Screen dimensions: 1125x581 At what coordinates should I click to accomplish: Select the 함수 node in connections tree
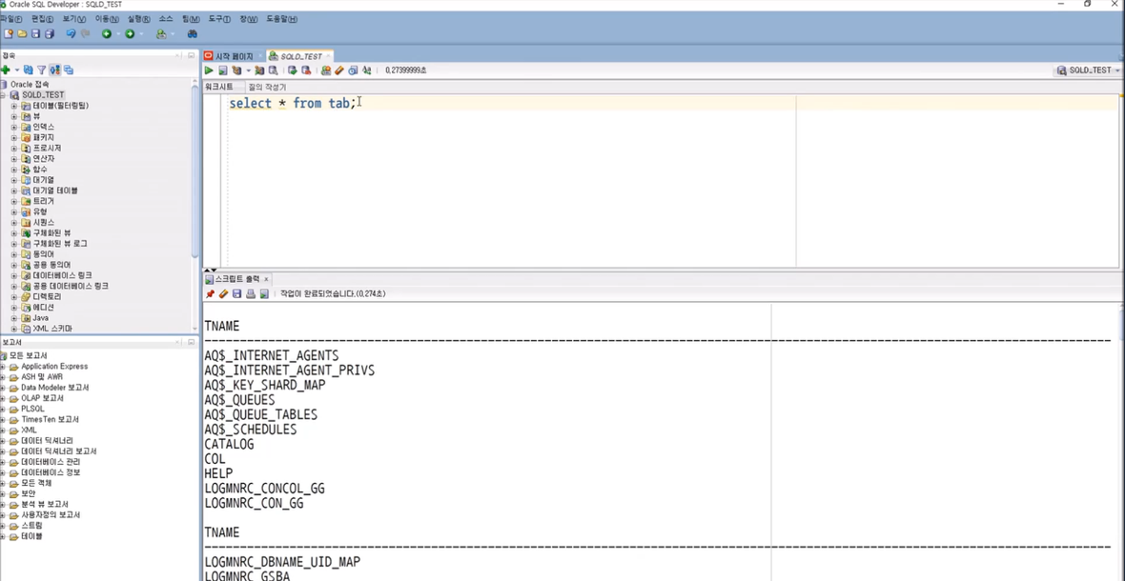point(39,170)
